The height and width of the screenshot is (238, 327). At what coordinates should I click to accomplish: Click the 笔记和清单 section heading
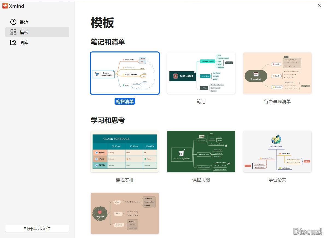pyautogui.click(x=107, y=42)
